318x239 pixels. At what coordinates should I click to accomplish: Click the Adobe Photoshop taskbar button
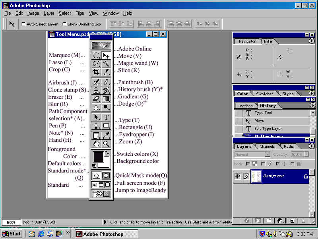107,234
